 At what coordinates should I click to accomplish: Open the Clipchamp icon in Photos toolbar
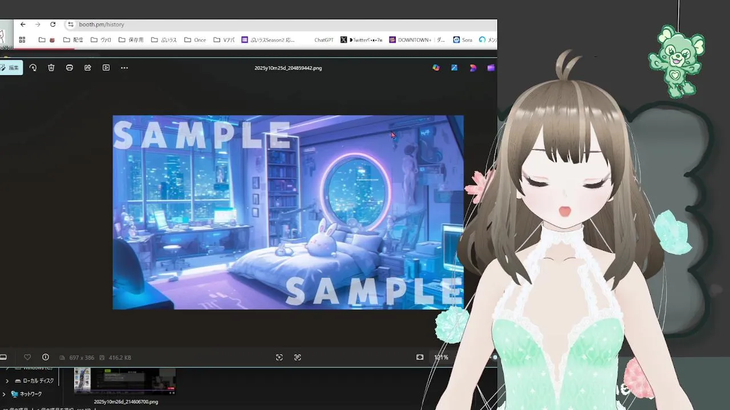pyautogui.click(x=490, y=68)
